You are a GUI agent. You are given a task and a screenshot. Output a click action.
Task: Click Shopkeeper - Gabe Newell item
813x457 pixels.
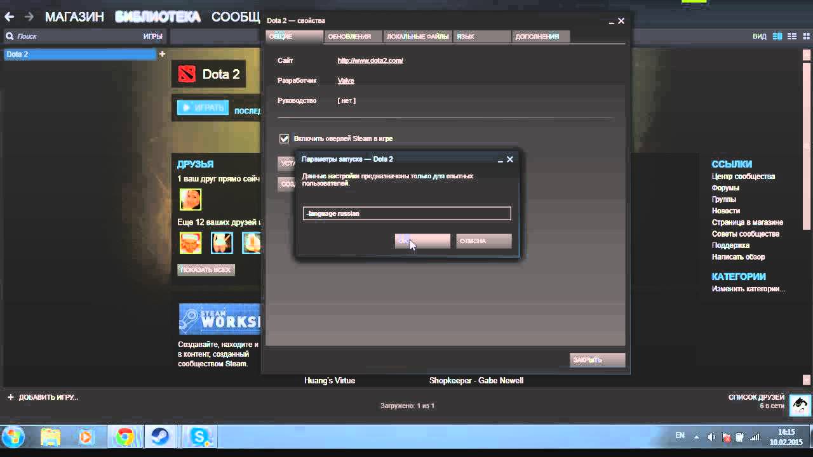pyautogui.click(x=476, y=380)
